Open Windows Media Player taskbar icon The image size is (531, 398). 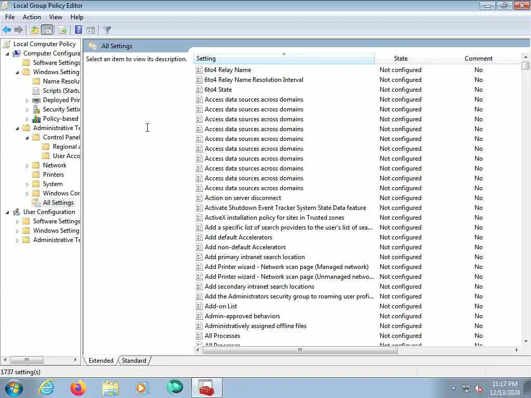[142, 388]
